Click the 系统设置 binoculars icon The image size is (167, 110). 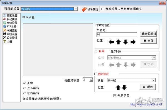4,34
